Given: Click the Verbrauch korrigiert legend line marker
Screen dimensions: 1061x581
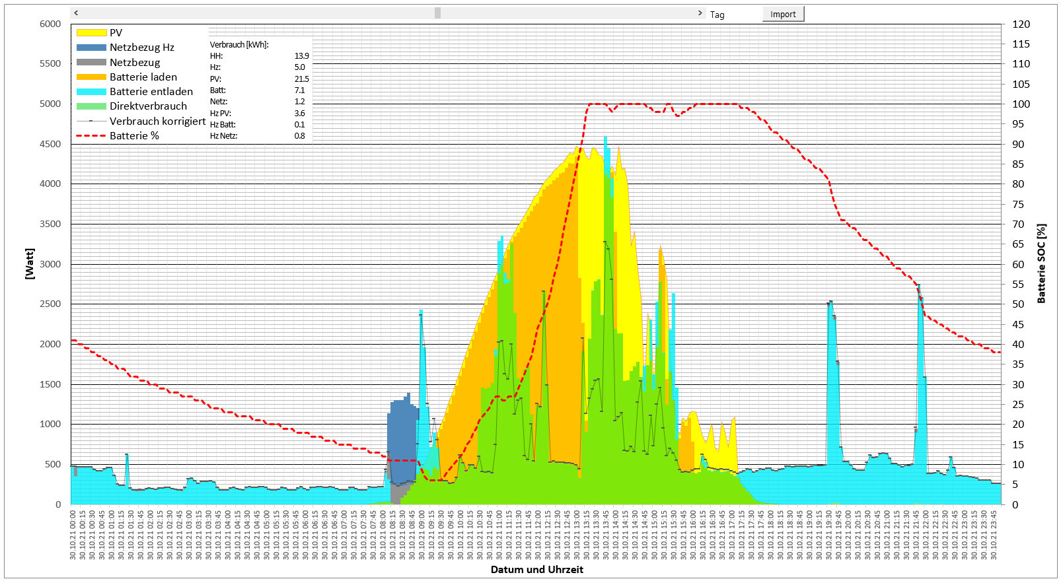Looking at the screenshot, I should click(x=91, y=121).
